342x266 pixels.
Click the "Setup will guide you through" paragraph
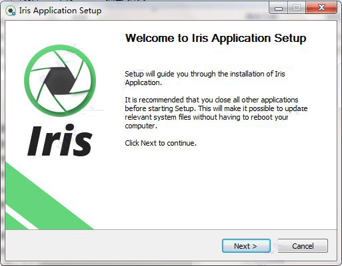pos(205,78)
